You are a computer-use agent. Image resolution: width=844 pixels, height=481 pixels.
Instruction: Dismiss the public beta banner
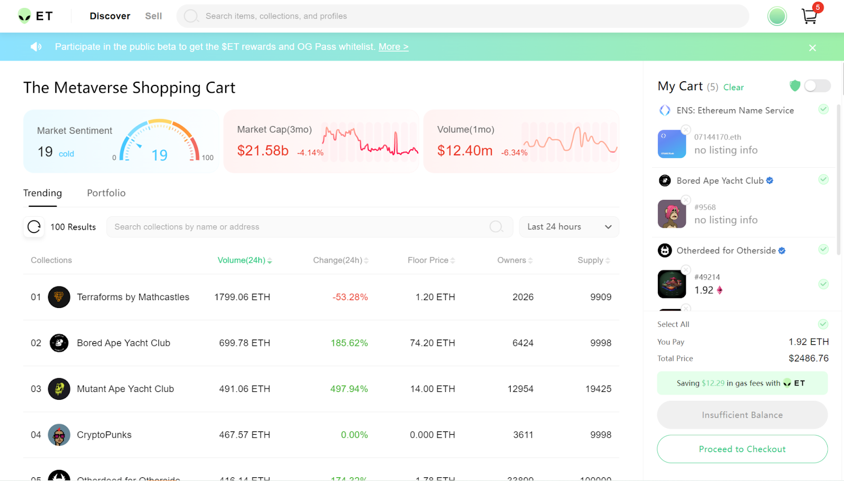pyautogui.click(x=812, y=48)
